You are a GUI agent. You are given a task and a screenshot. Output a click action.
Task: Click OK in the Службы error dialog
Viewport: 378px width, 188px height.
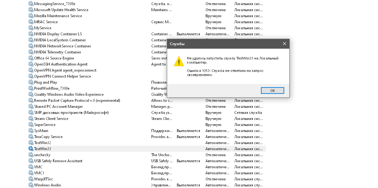point(272,91)
